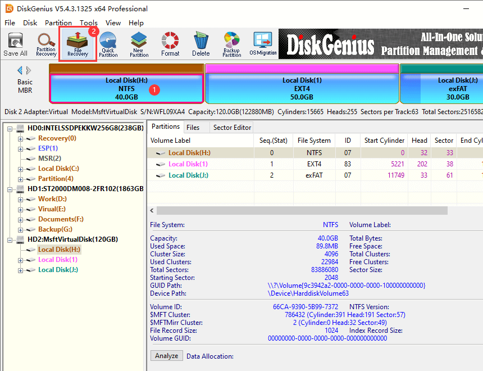Open the Tools menu
The height and width of the screenshot is (371, 483).
(x=88, y=23)
